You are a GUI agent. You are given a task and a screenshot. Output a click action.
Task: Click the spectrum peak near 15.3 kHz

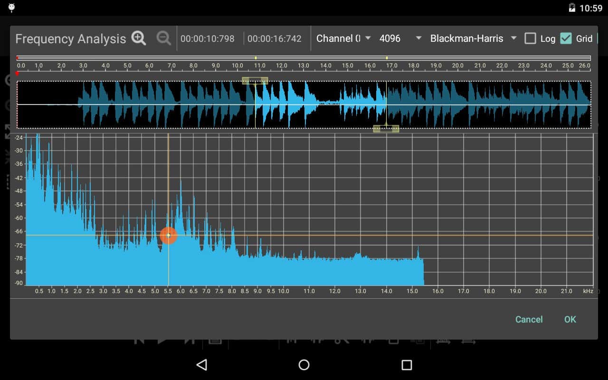(x=418, y=249)
